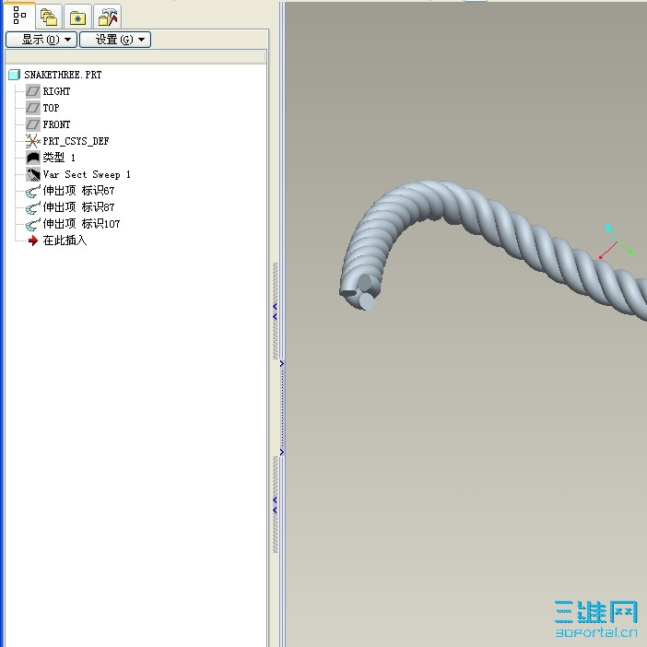Select 伸出项 标识87 protrusion

[78, 207]
